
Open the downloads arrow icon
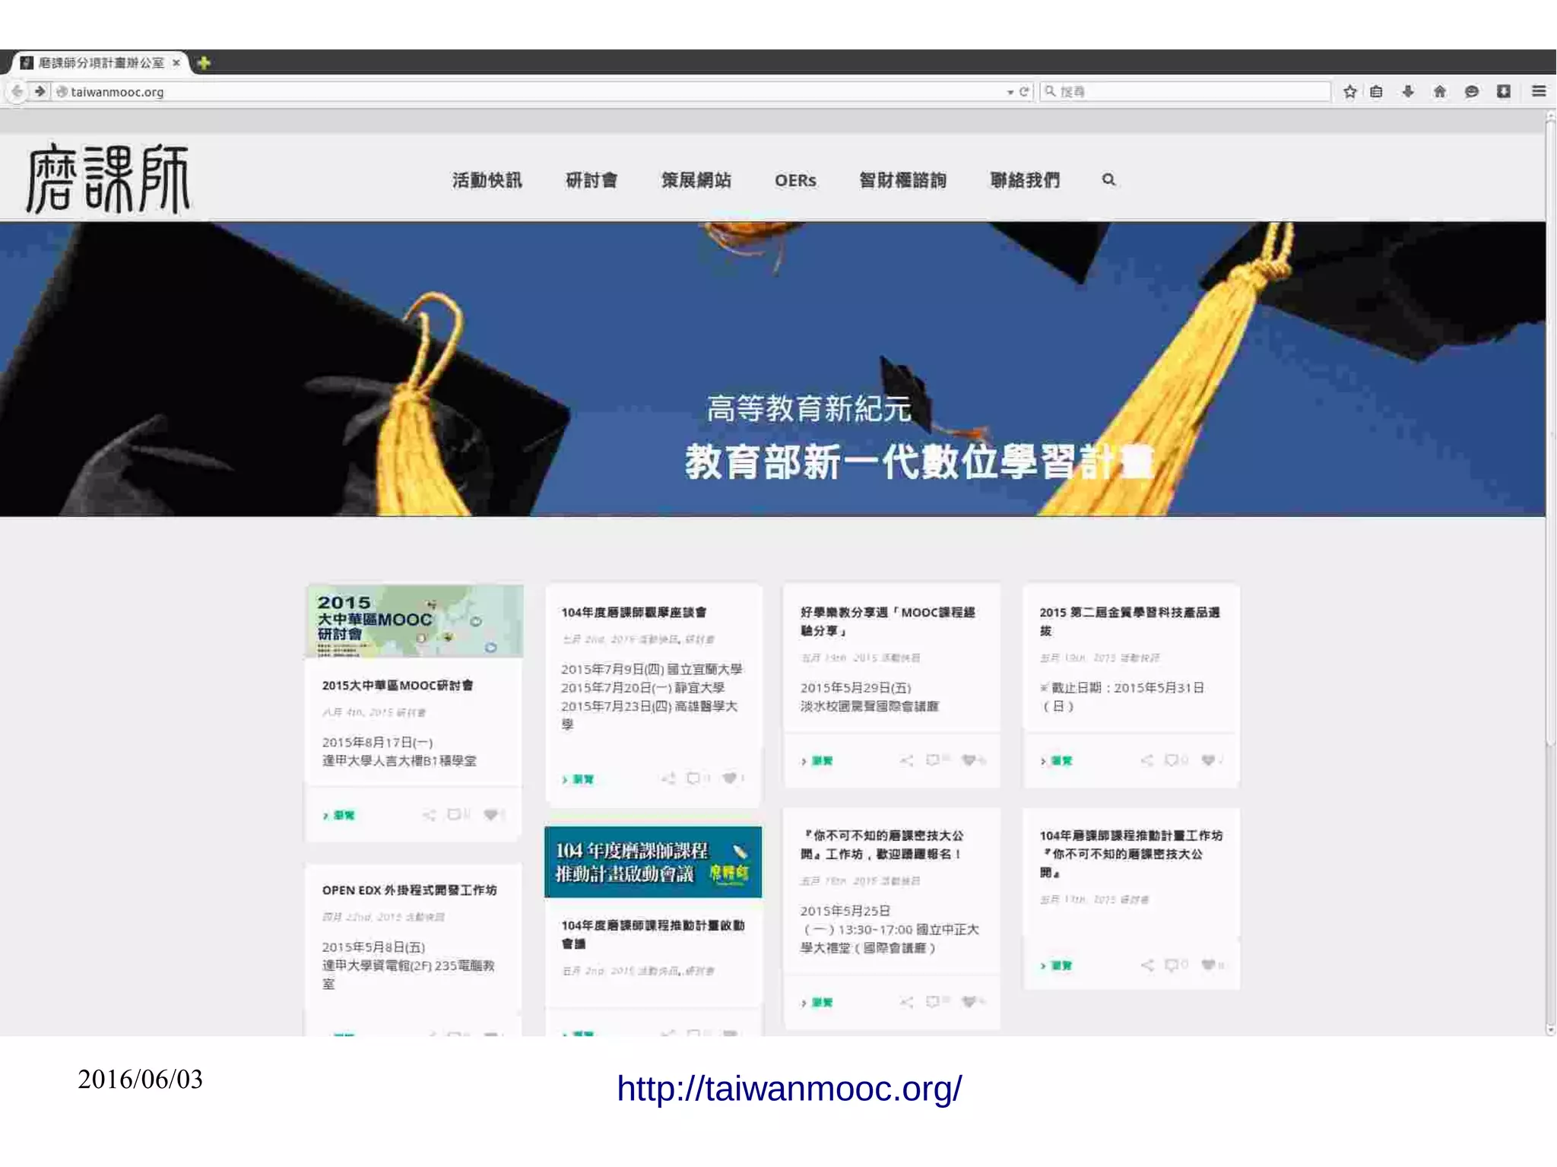point(1408,92)
